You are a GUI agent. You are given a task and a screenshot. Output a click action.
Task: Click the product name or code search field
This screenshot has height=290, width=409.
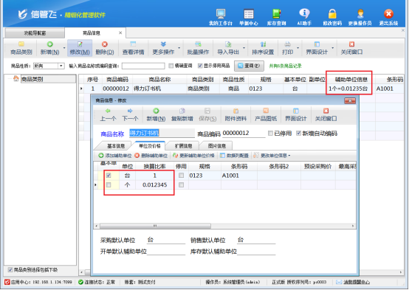tap(143, 66)
